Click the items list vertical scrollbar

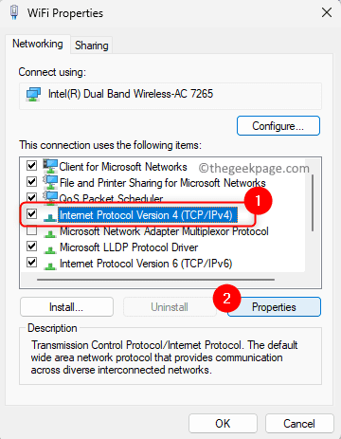pos(313,203)
